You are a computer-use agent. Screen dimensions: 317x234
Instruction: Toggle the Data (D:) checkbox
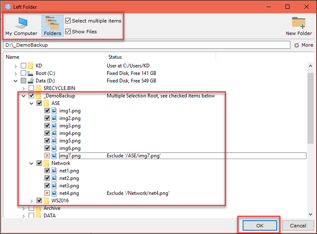point(24,81)
